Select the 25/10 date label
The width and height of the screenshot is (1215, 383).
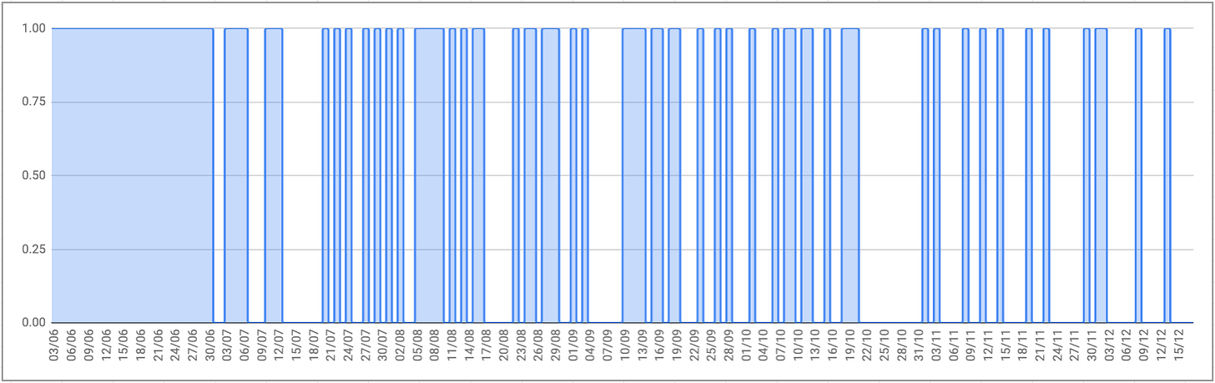[885, 345]
